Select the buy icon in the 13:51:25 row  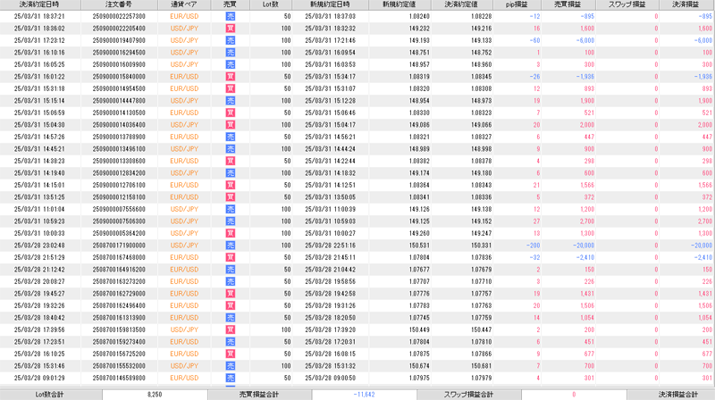click(x=231, y=197)
